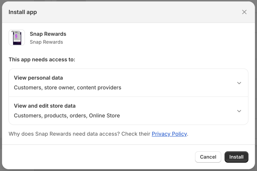Click 'Customers, store owner, content providers' text
The image size is (257, 171).
pos(68,87)
